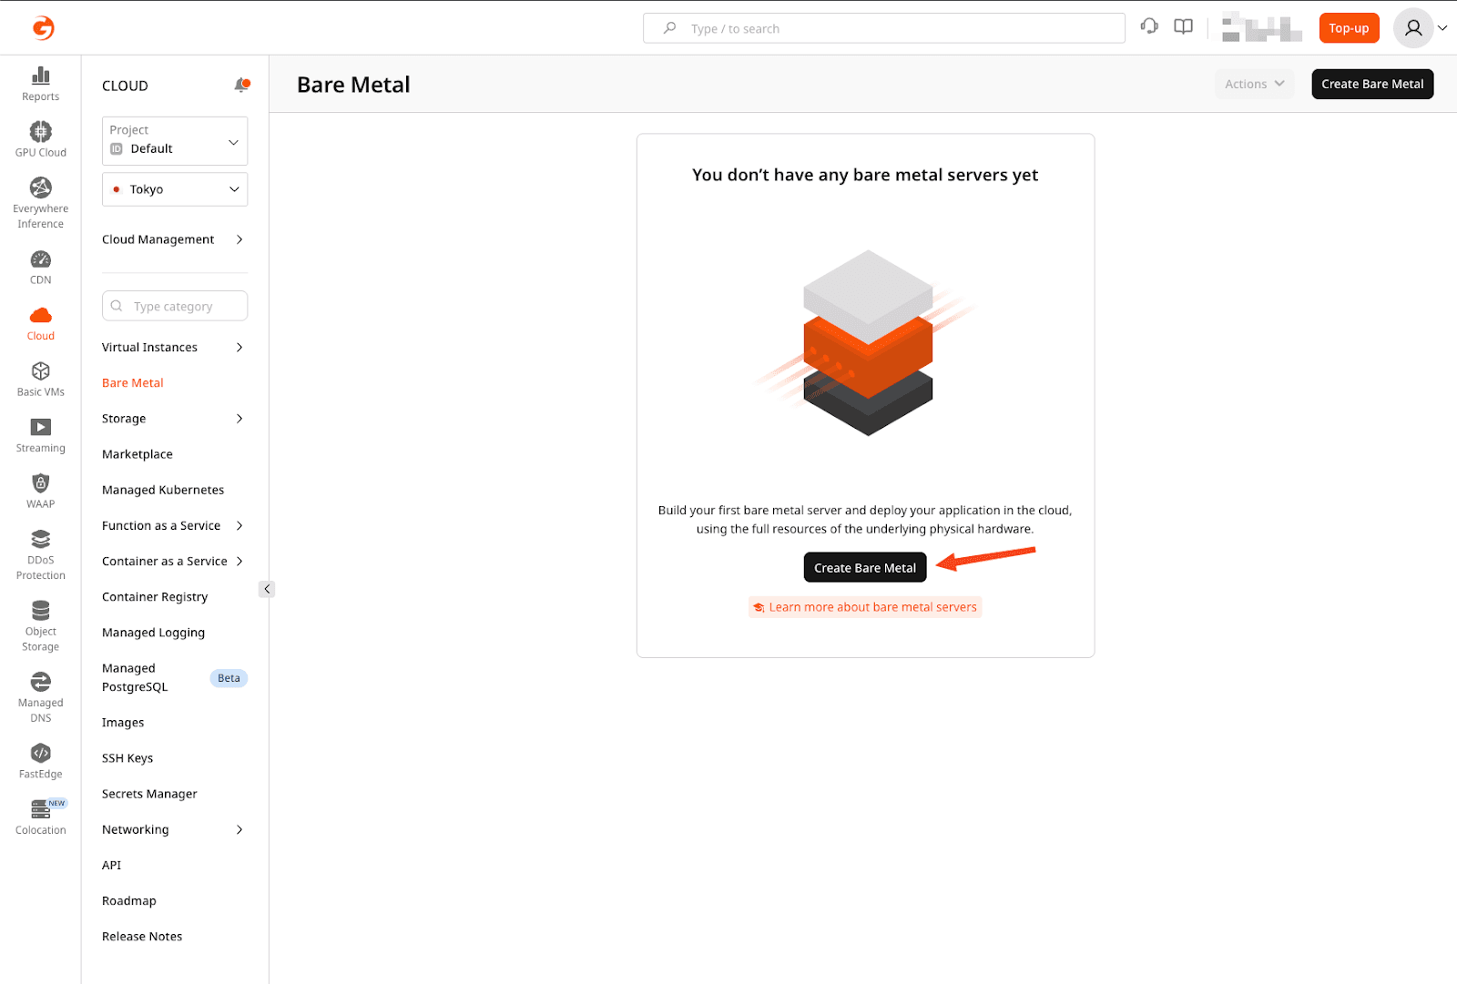
Task: Open the documentation book icon
Action: 1183,27
